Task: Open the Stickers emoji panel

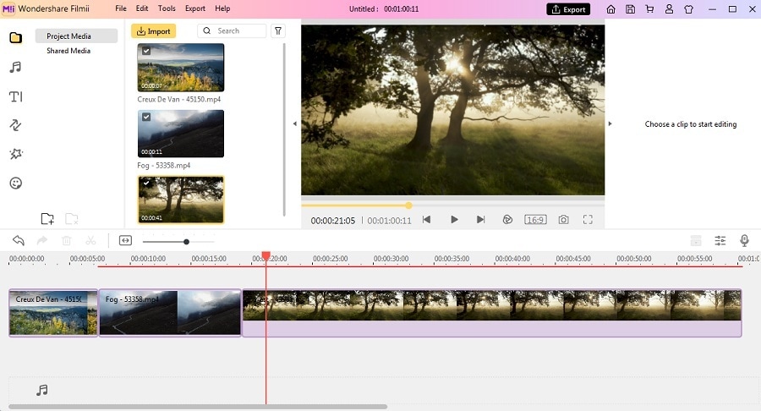Action: pyautogui.click(x=15, y=183)
